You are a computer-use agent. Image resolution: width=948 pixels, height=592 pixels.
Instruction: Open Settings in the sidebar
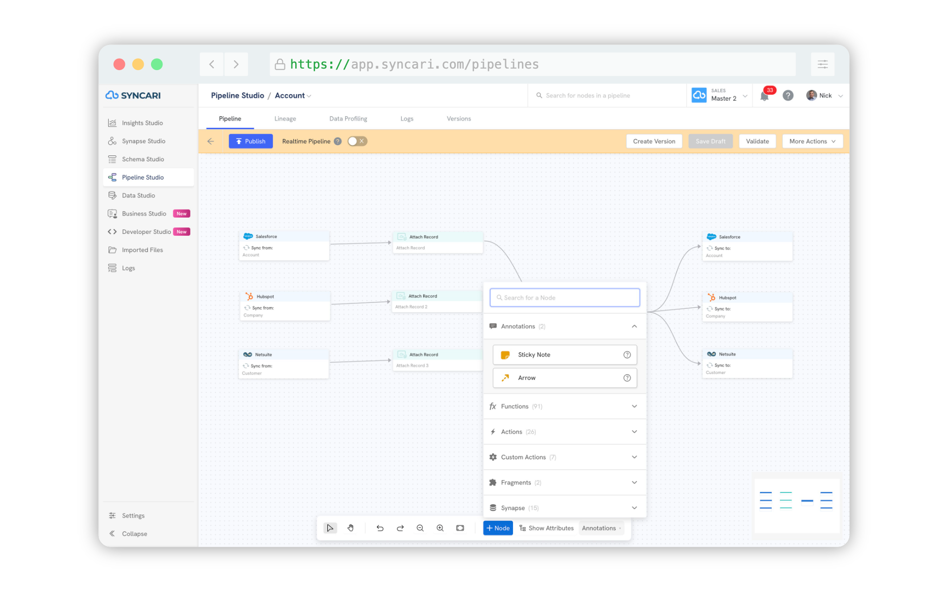click(148, 516)
